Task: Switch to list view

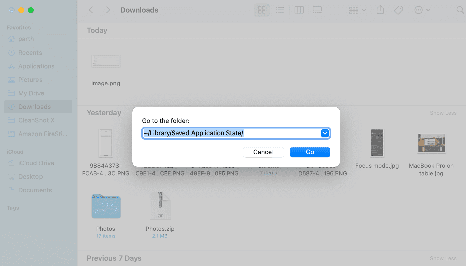Action: (x=280, y=10)
